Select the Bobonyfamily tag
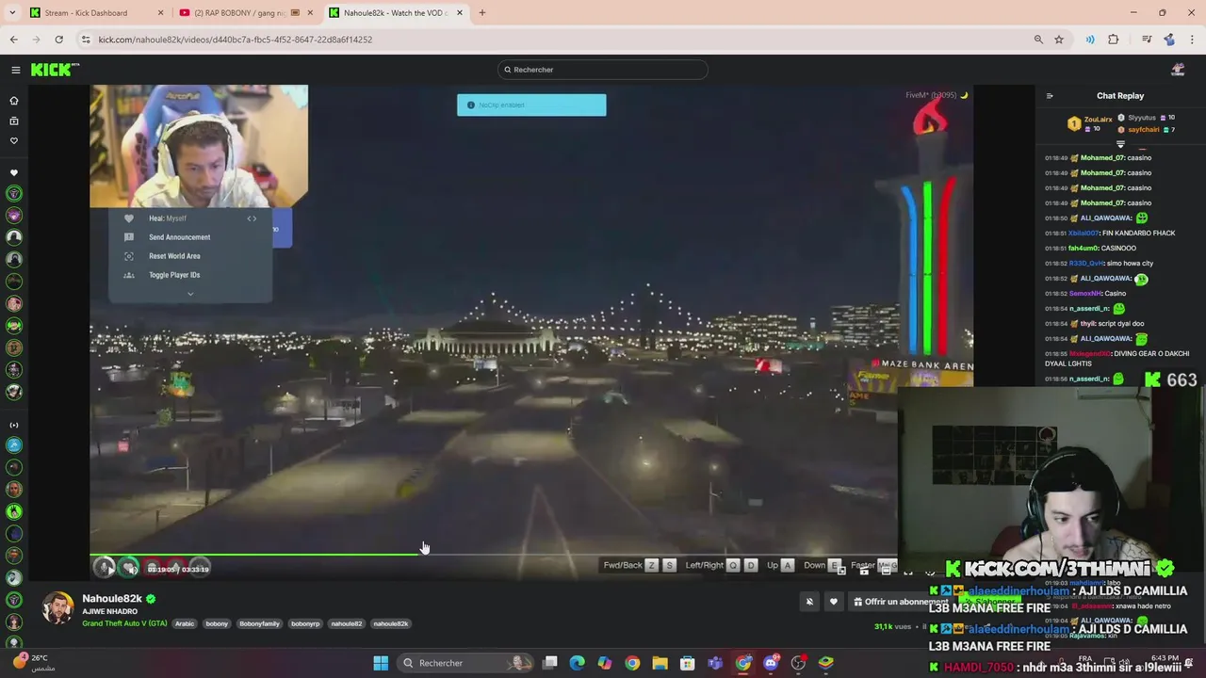Screen dimensions: 1206x678 [x=259, y=623]
